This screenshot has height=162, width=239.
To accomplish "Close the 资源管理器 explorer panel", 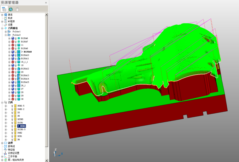I will (x=46, y=3).
